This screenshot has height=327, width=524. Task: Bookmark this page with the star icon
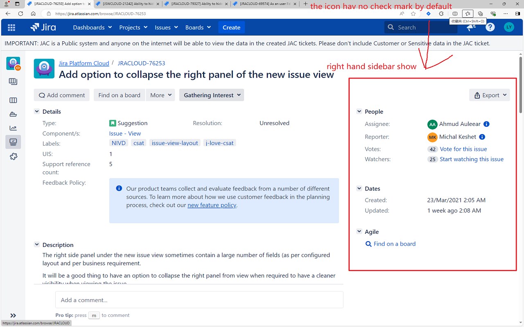click(x=413, y=13)
